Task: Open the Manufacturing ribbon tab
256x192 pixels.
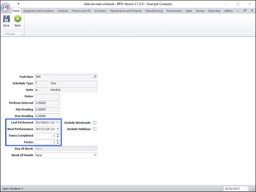Action: [154, 11]
